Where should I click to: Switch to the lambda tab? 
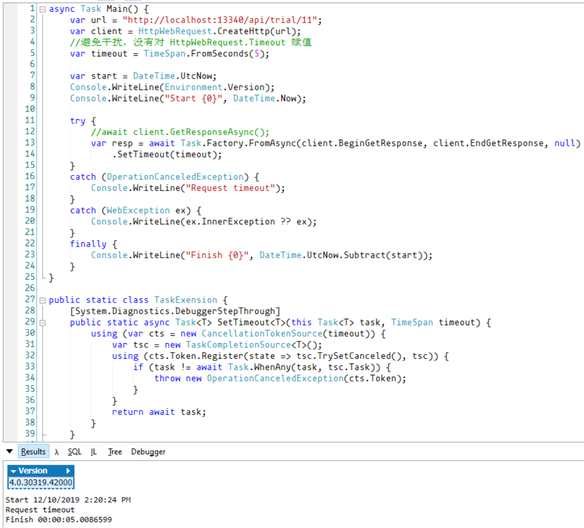57,452
